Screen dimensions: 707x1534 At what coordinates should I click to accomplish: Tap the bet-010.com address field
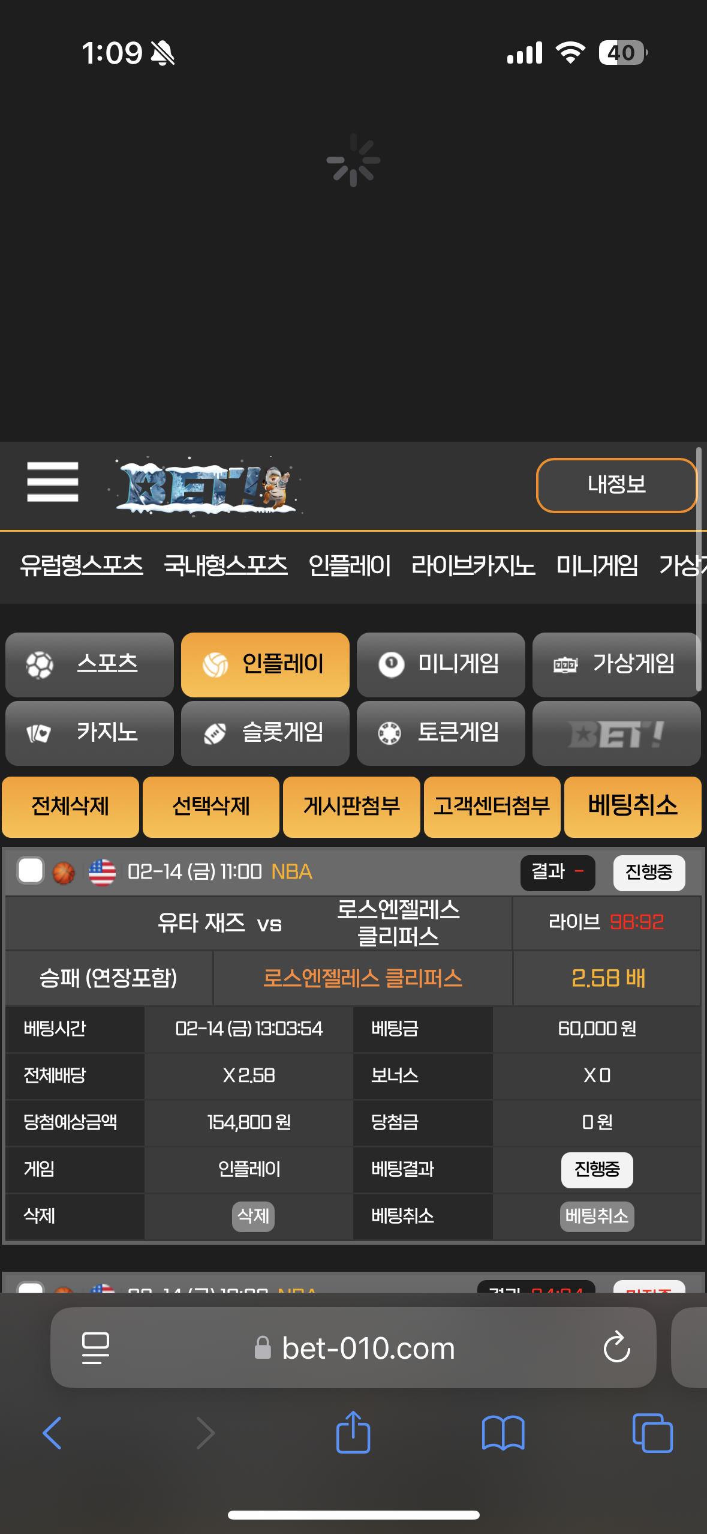(353, 1348)
